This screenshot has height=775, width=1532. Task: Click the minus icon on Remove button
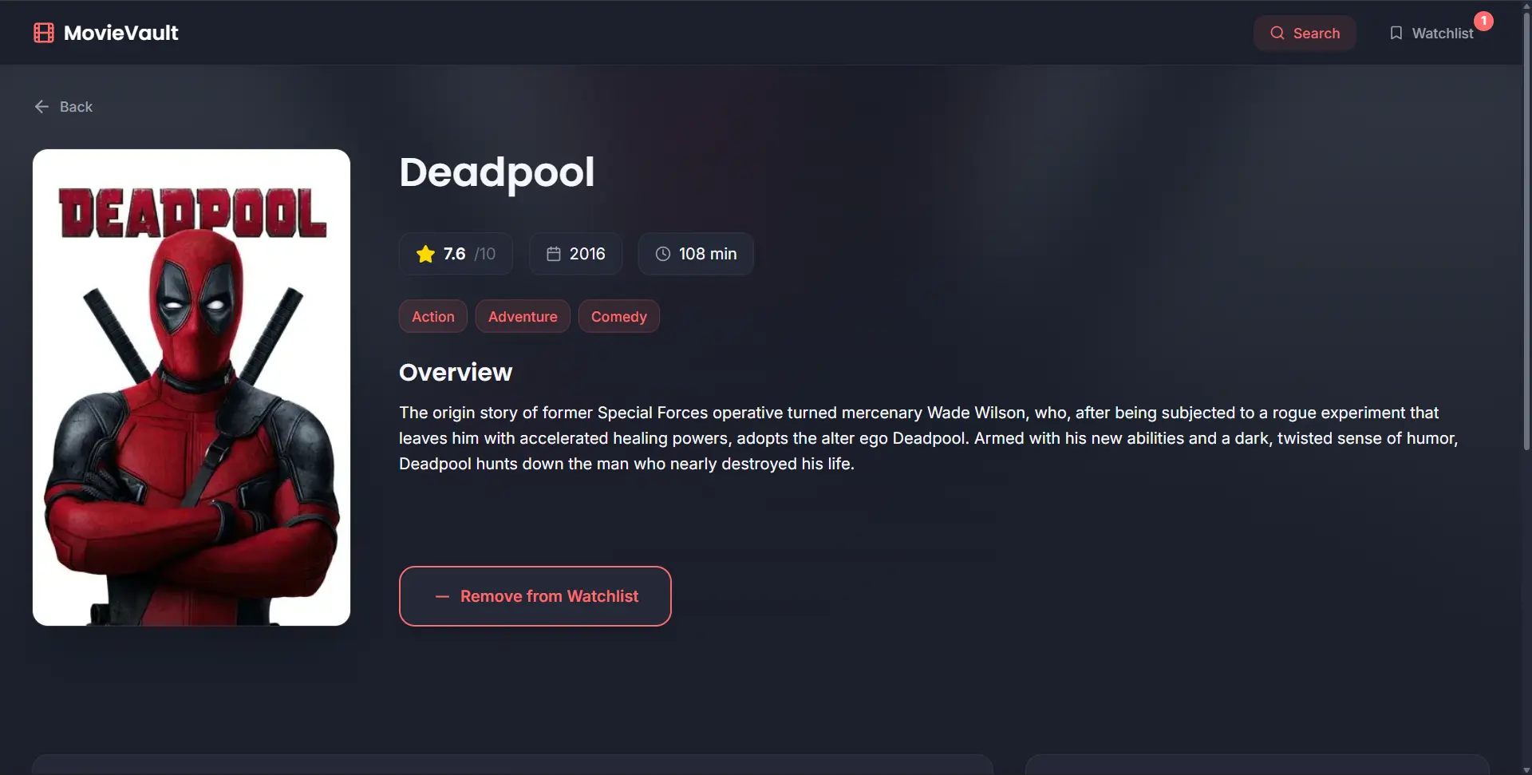442,597
